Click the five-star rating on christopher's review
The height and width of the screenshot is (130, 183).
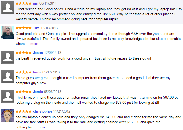[23, 112]
